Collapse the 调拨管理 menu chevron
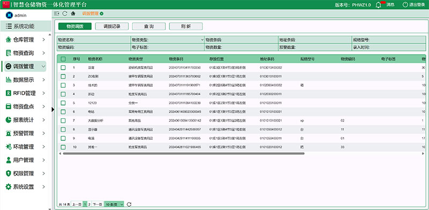Image resolution: width=429 pixels, height=210 pixels. click(43, 66)
